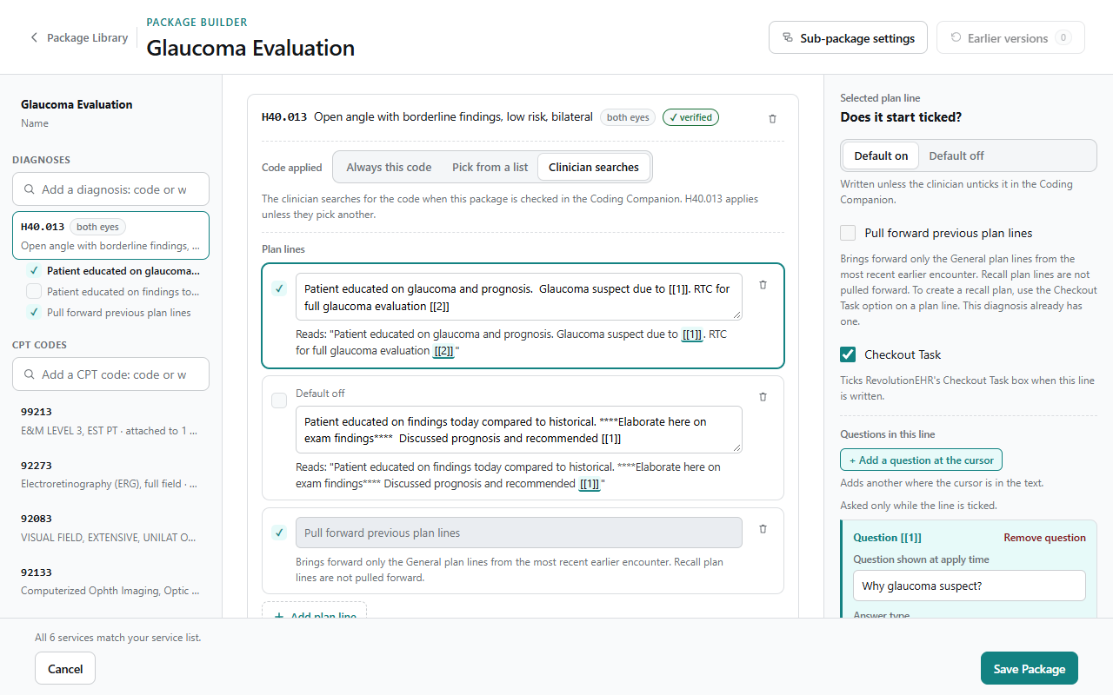1113x695 pixels.
Task: Go back via Package Library chevron
Action: (34, 37)
